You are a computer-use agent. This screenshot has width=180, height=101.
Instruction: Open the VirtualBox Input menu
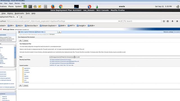coord(11,3)
